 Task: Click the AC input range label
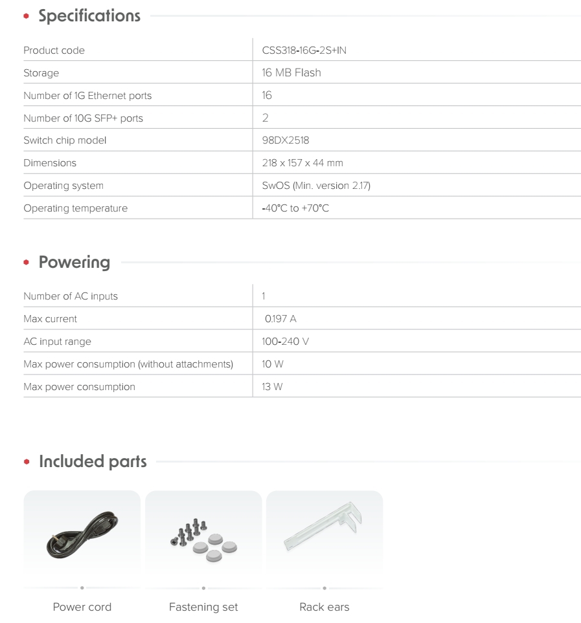pos(58,342)
